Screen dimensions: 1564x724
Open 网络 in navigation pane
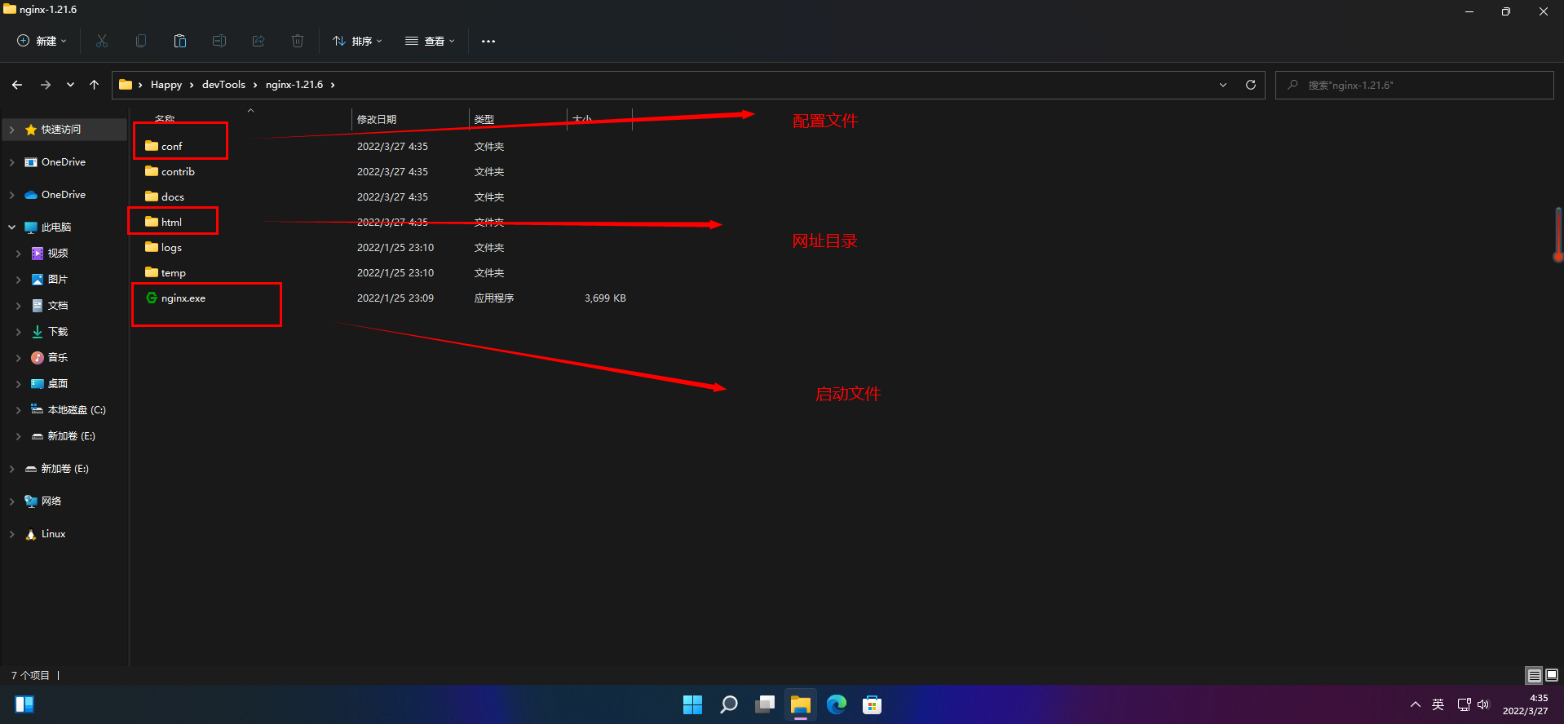[x=51, y=501]
